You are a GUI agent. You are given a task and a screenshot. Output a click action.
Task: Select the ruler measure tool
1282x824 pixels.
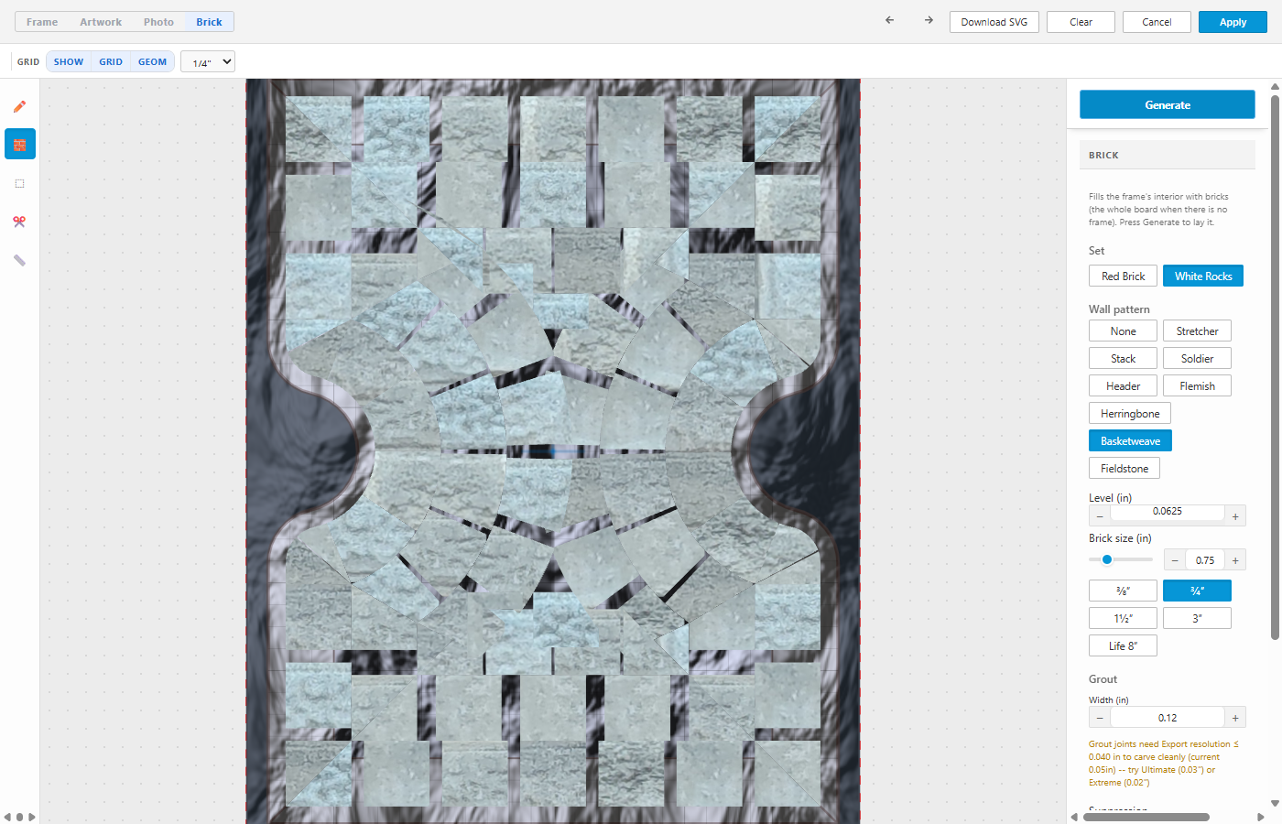tap(19, 260)
